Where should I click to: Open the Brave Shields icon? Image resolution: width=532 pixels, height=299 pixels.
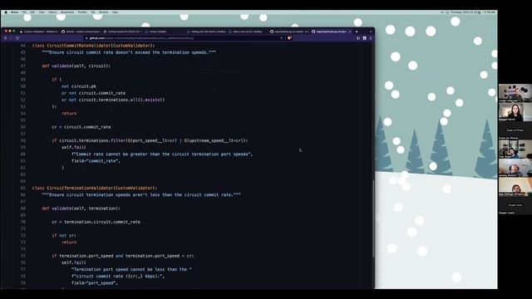click(x=289, y=38)
